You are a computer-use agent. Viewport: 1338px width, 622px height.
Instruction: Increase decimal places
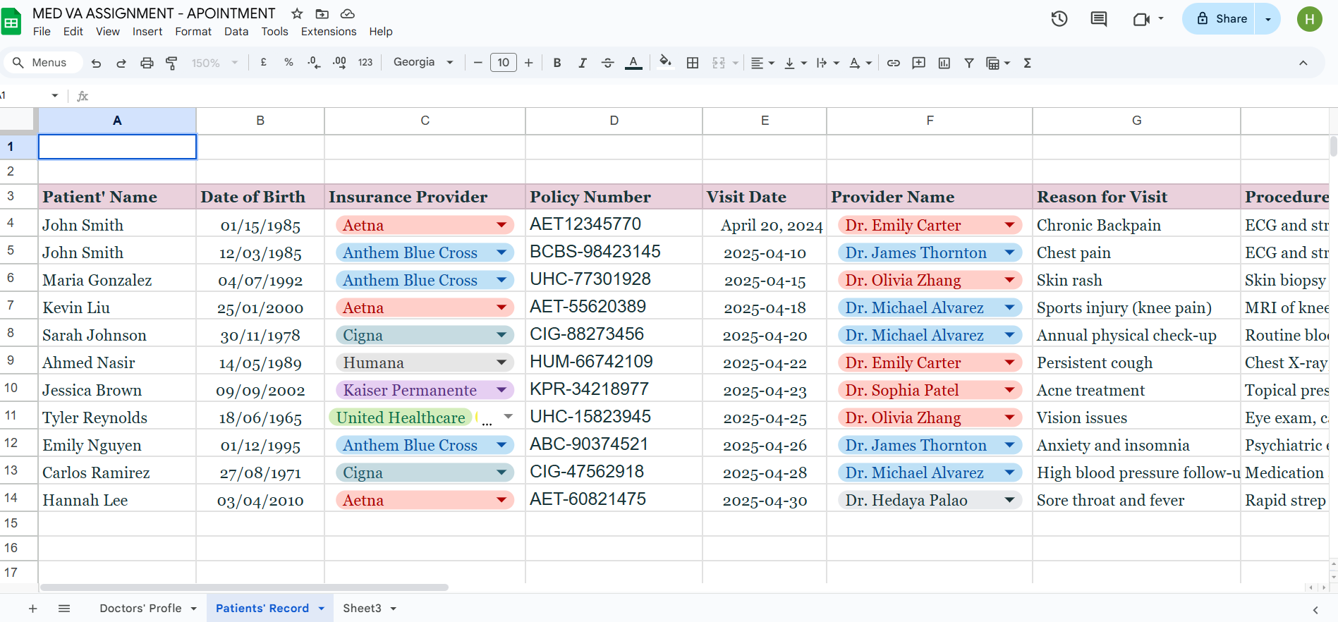pyautogui.click(x=339, y=63)
